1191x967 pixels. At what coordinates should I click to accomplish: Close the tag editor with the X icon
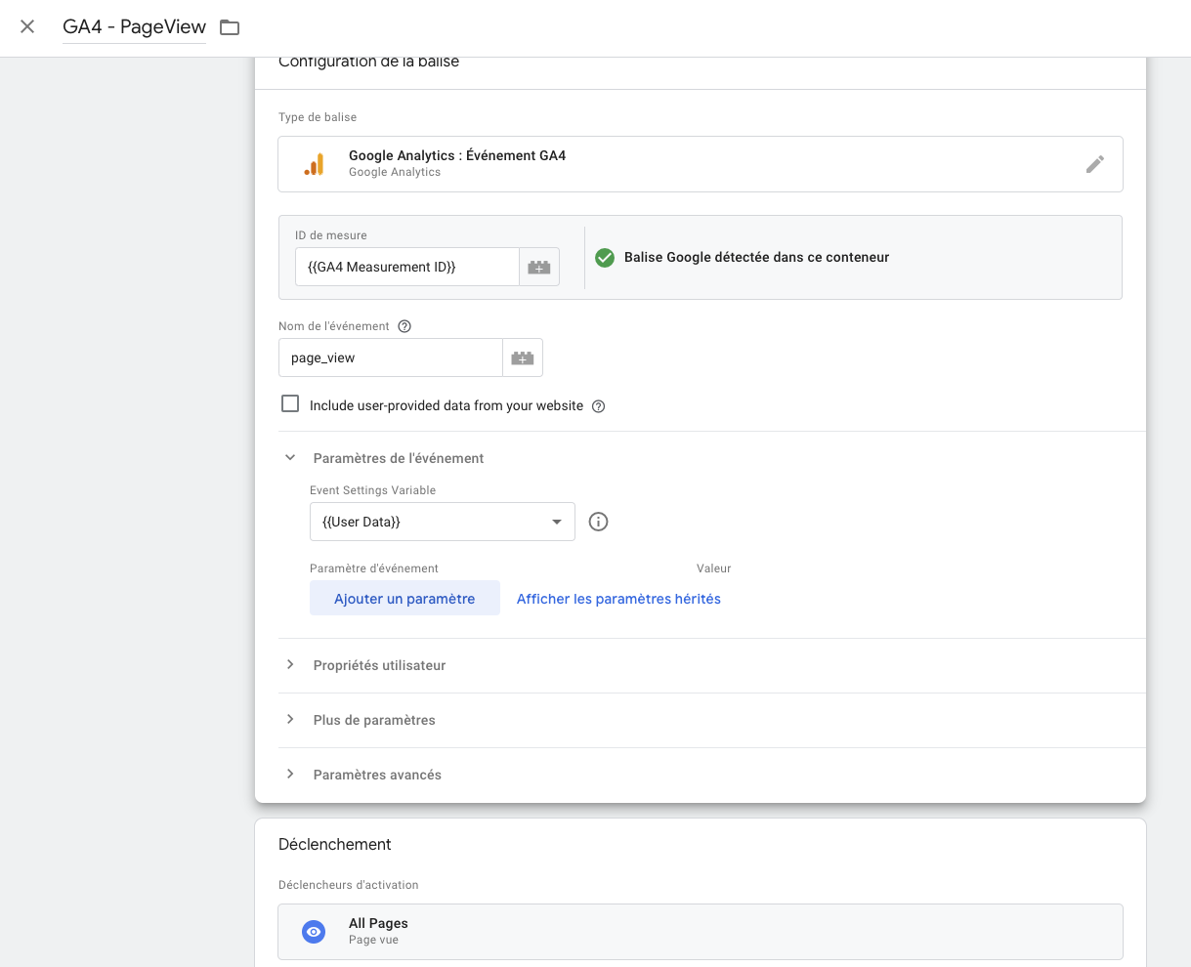tap(27, 26)
